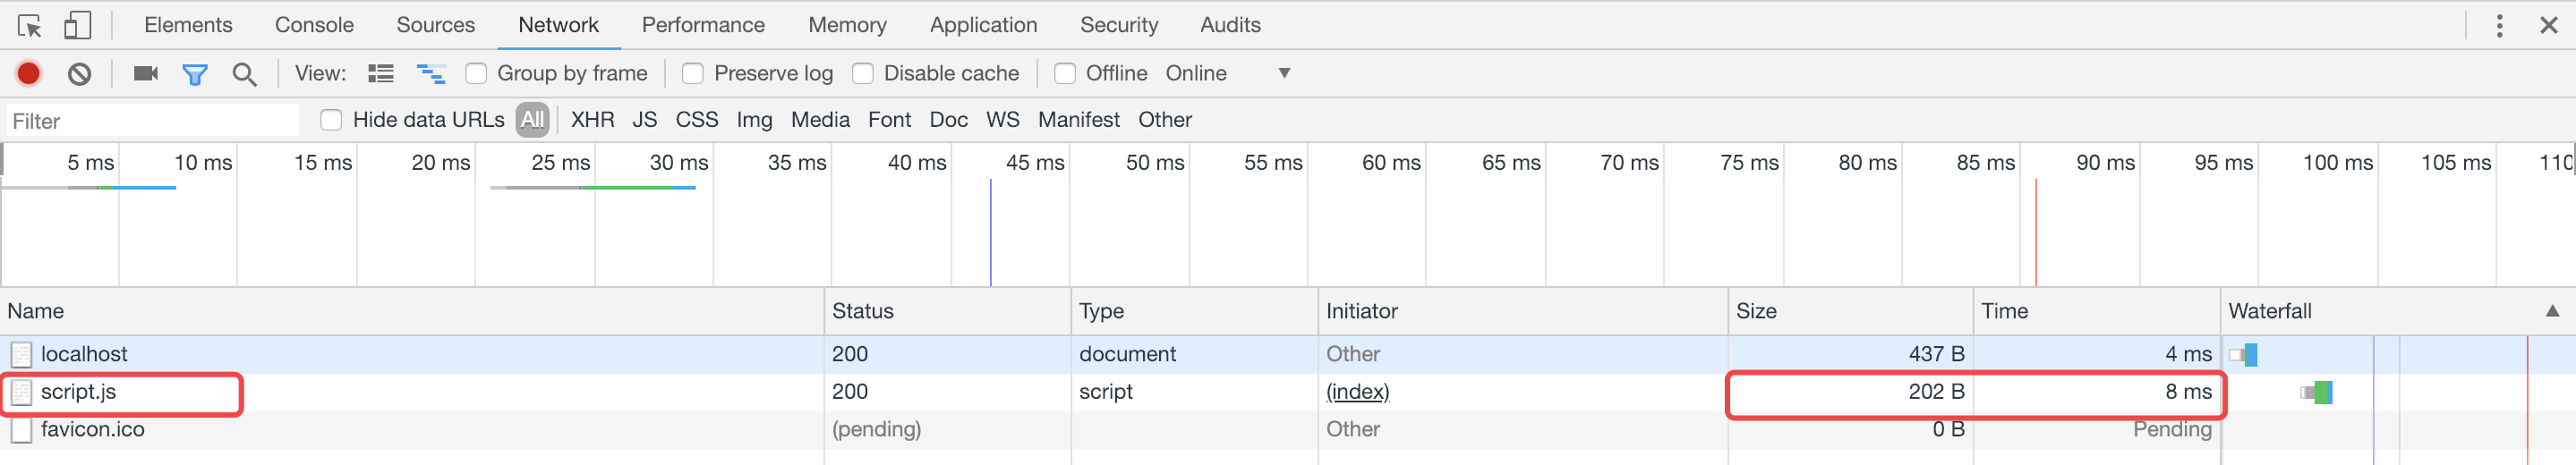Check Hide data URLs
The image size is (2576, 465).
[331, 120]
